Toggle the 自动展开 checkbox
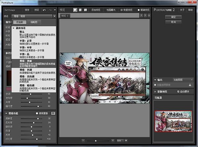This screenshot has width=198, height=147. [179, 92]
